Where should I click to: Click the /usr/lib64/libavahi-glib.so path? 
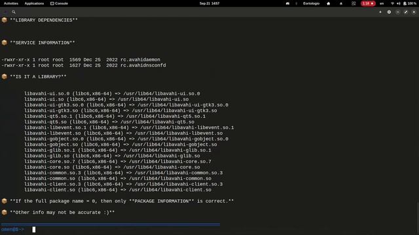pos(162,156)
